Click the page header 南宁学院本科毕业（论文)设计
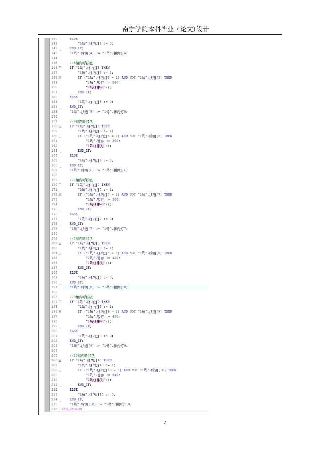320x453 pixels. [x=166, y=29]
